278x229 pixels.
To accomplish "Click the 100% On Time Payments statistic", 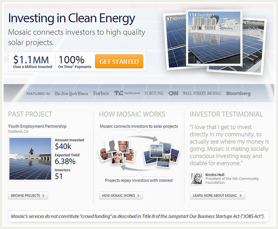I will click(74, 61).
